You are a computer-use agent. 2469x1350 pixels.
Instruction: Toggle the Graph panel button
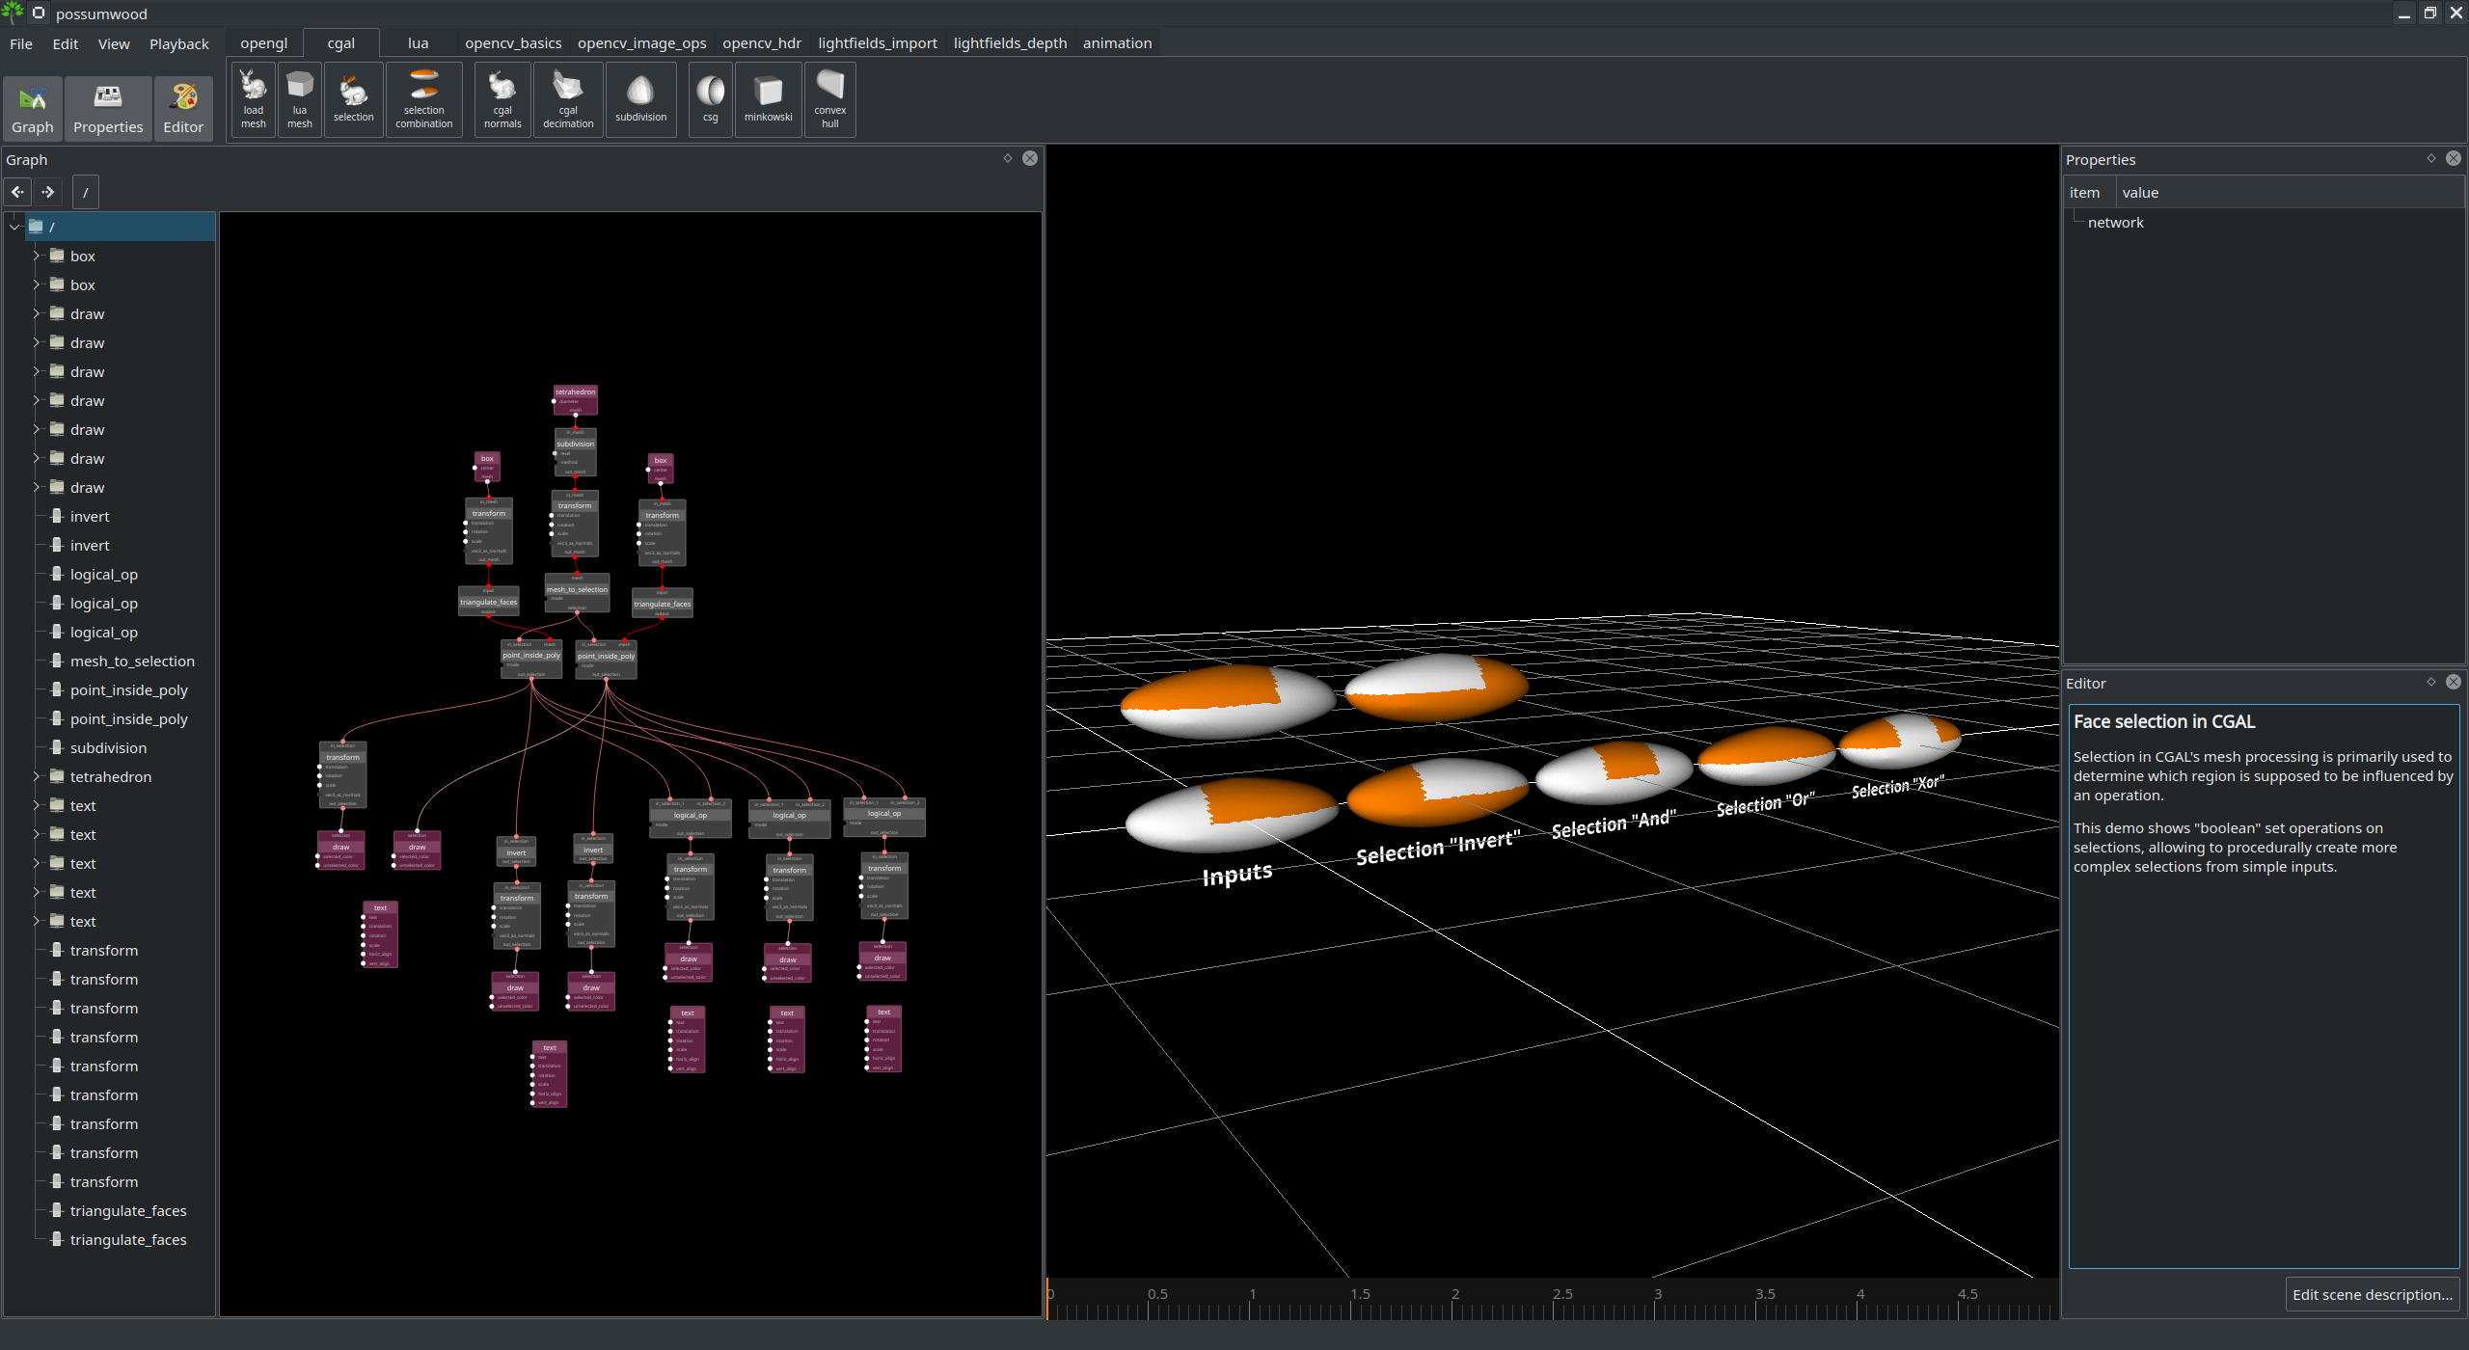point(33,108)
